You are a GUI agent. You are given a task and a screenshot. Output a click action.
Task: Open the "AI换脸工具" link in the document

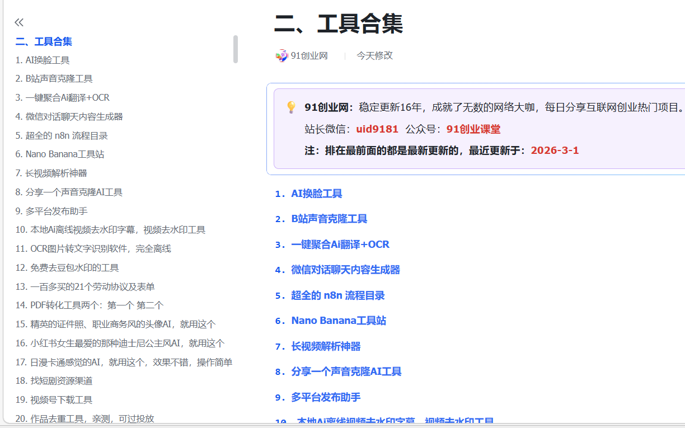[316, 194]
